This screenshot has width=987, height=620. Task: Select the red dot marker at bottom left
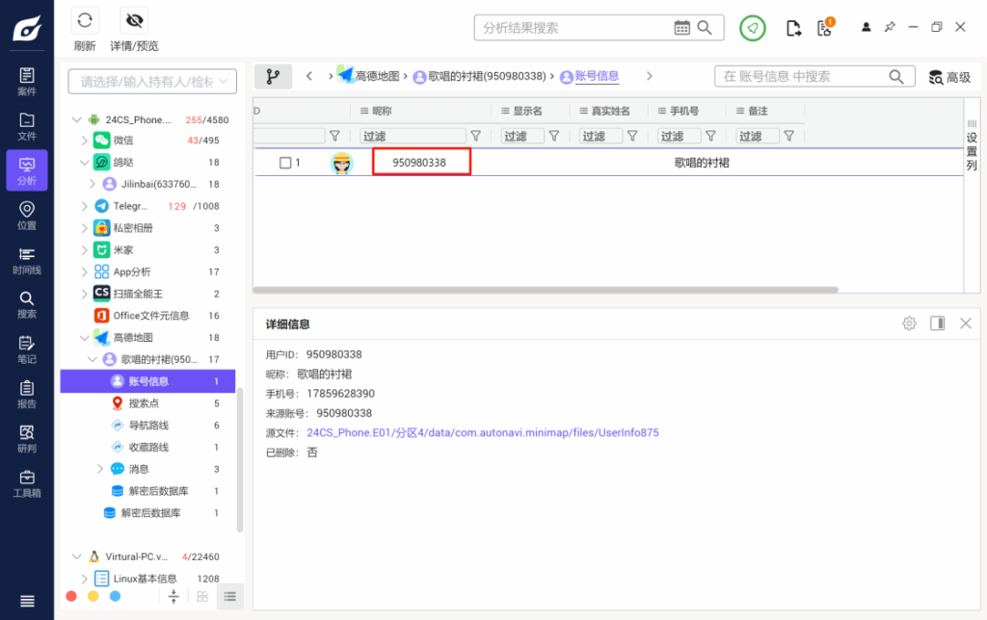(71, 596)
